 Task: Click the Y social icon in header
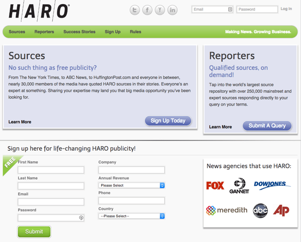[160, 10]
